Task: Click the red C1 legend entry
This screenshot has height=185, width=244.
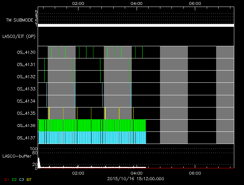Action: 6,179
